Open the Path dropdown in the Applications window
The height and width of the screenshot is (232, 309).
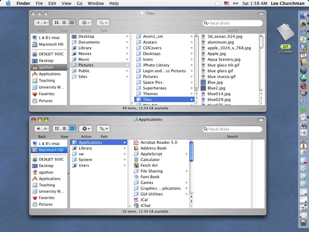(x=104, y=128)
